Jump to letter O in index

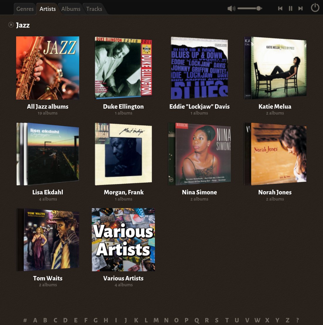[176, 320]
